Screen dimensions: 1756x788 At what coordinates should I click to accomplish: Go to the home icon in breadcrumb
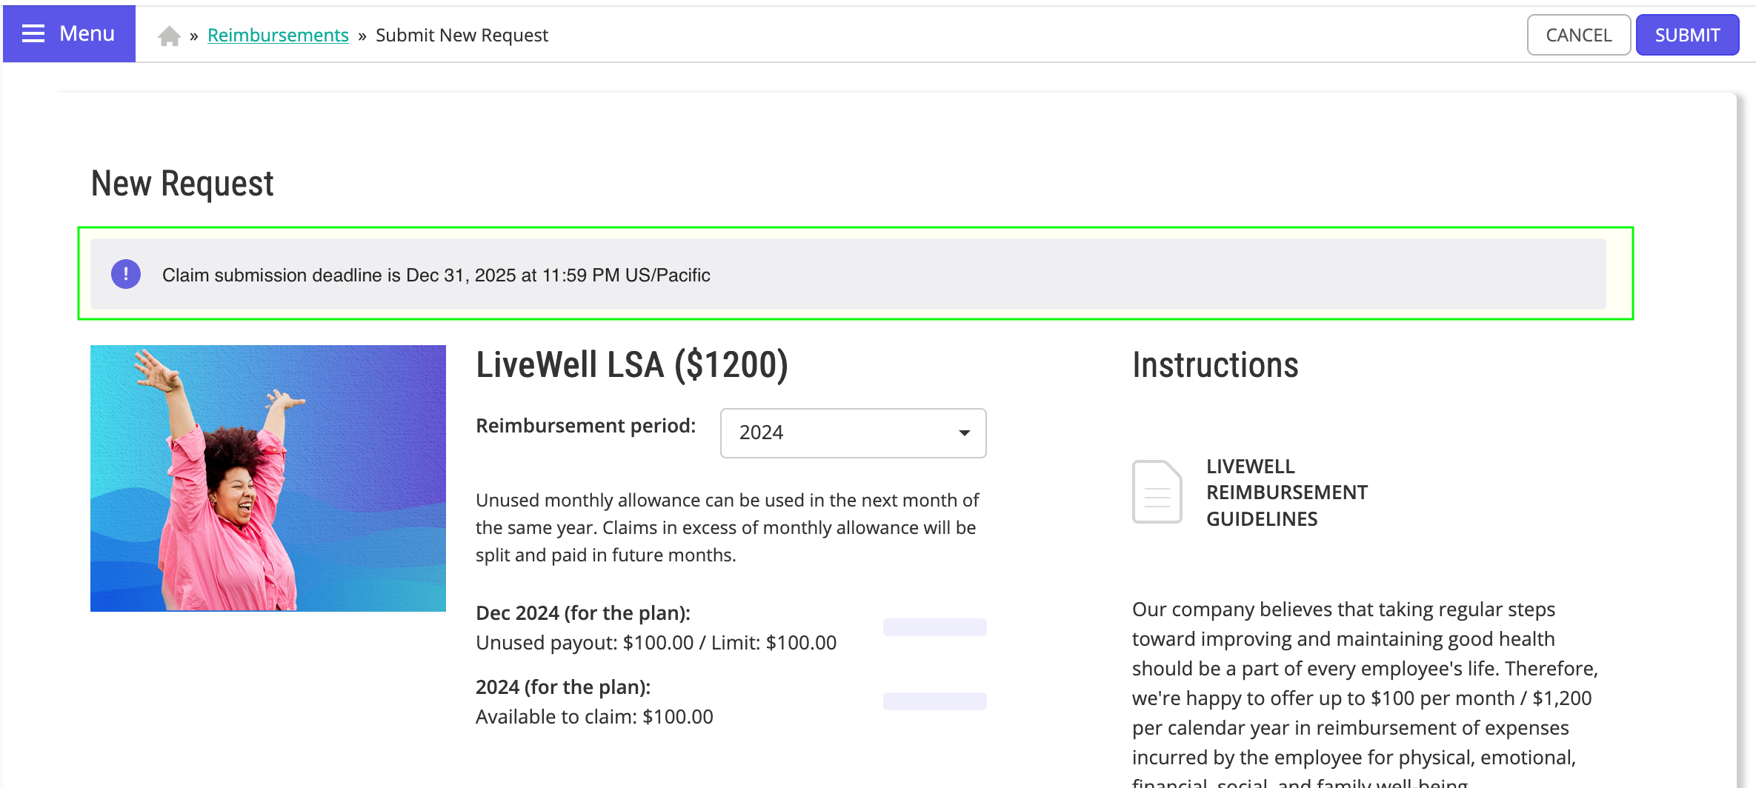click(169, 36)
